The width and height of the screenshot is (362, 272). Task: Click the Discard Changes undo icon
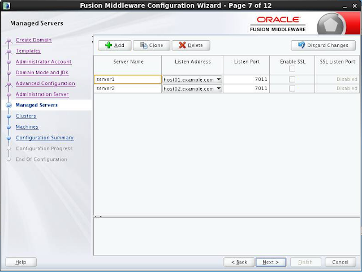pos(301,45)
